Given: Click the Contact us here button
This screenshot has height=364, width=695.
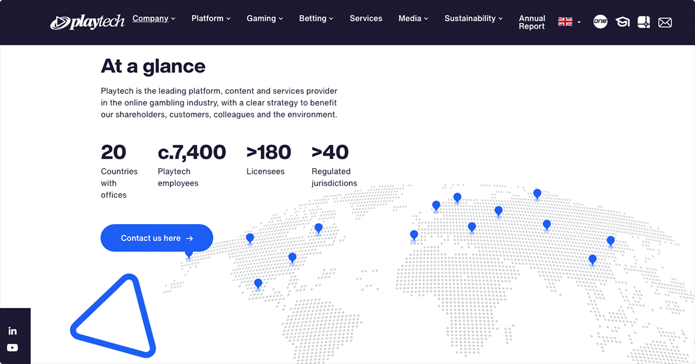Looking at the screenshot, I should pos(157,238).
